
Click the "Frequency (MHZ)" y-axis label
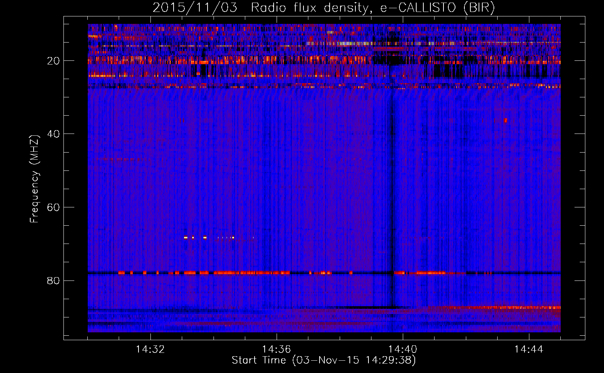click(34, 179)
